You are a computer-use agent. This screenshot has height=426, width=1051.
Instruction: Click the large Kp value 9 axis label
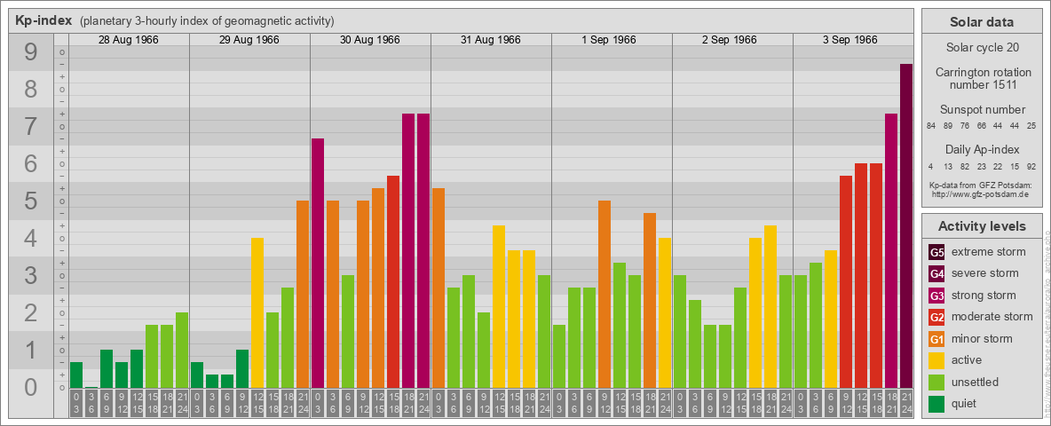coord(31,52)
